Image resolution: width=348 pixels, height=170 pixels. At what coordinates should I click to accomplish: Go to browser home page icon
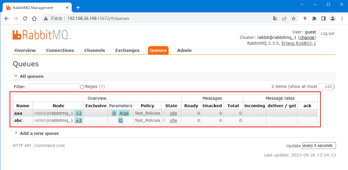34,19
